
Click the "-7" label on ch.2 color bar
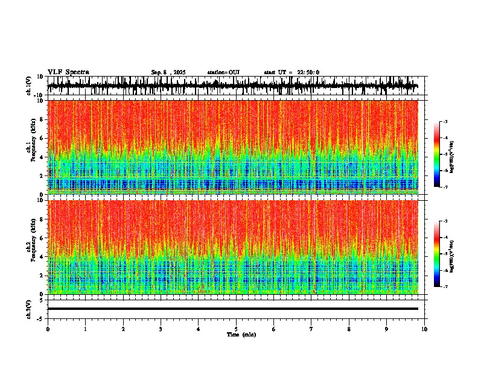(x=445, y=287)
